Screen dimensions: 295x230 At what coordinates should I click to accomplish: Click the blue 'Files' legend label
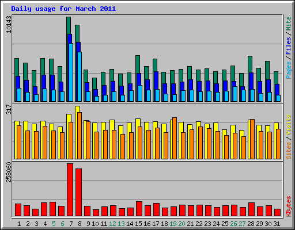[288, 45]
